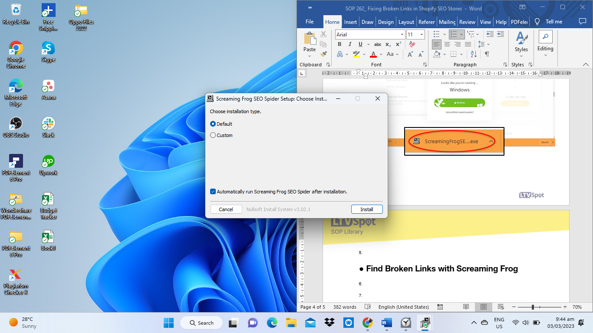Click the Cut scissors icon
The image size is (593, 333).
coord(323,34)
